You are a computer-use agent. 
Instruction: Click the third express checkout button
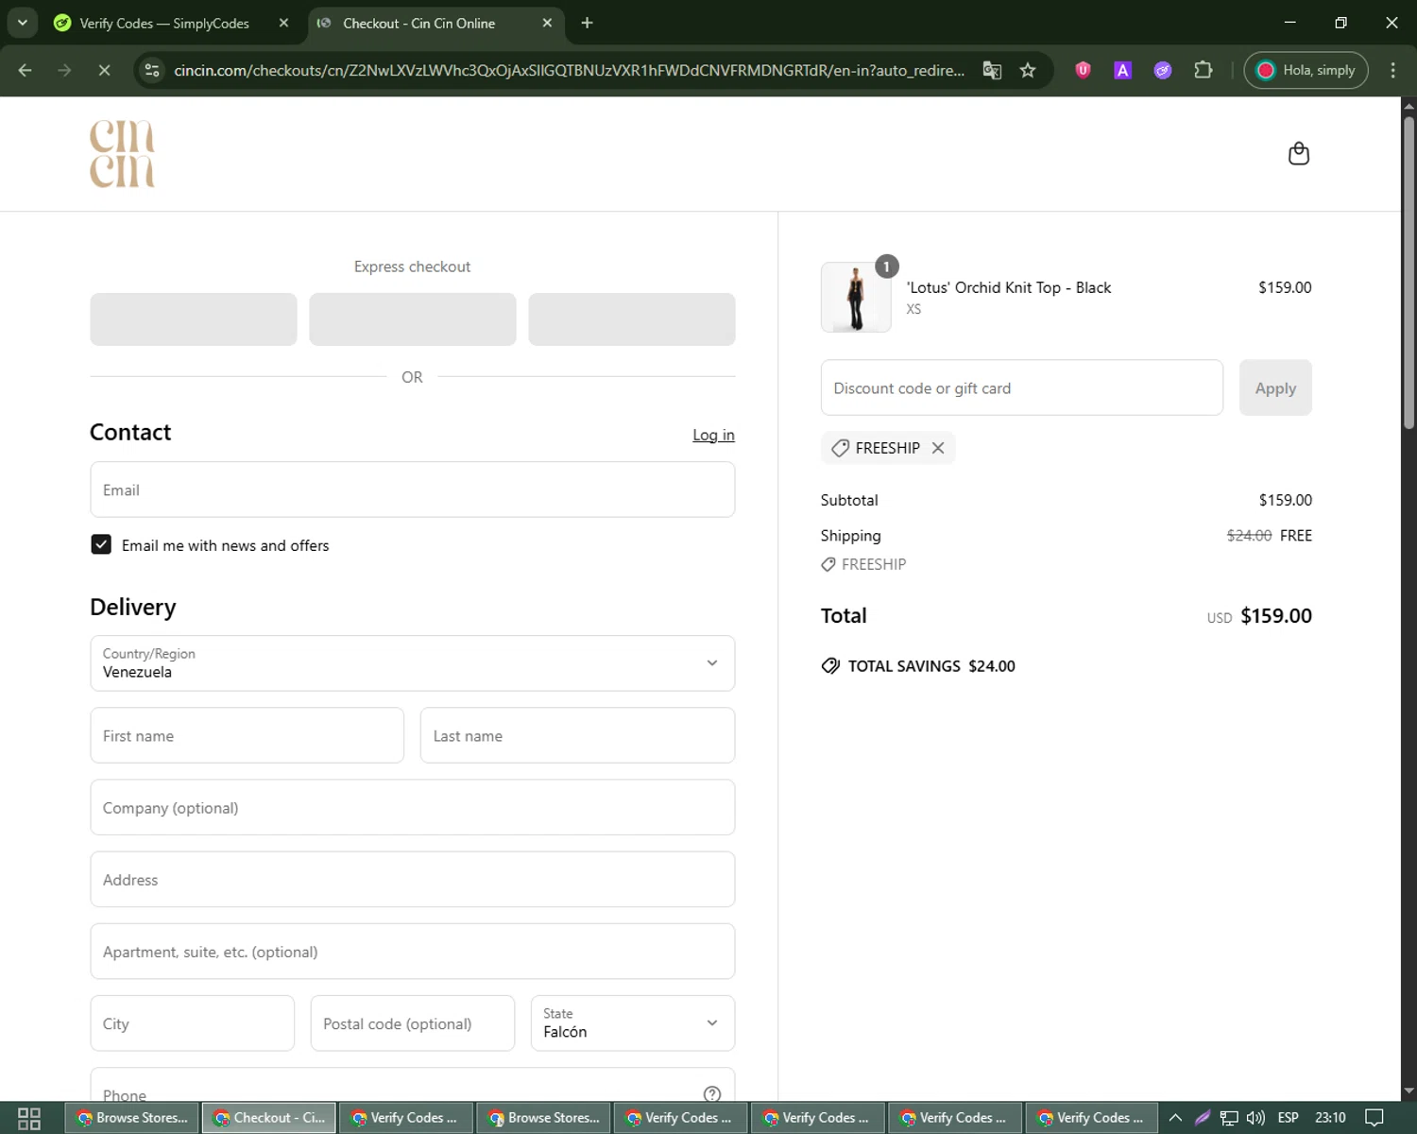632,319
